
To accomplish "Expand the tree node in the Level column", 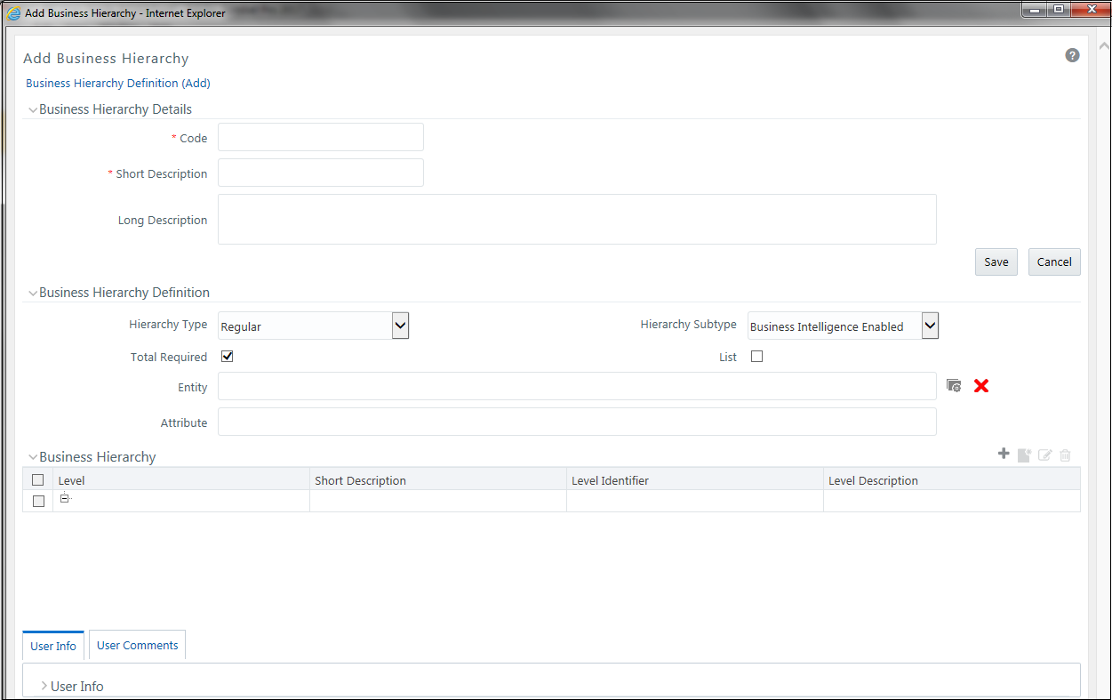I will coord(64,498).
